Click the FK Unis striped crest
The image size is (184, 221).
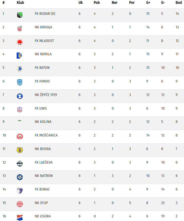[x=20, y=110]
